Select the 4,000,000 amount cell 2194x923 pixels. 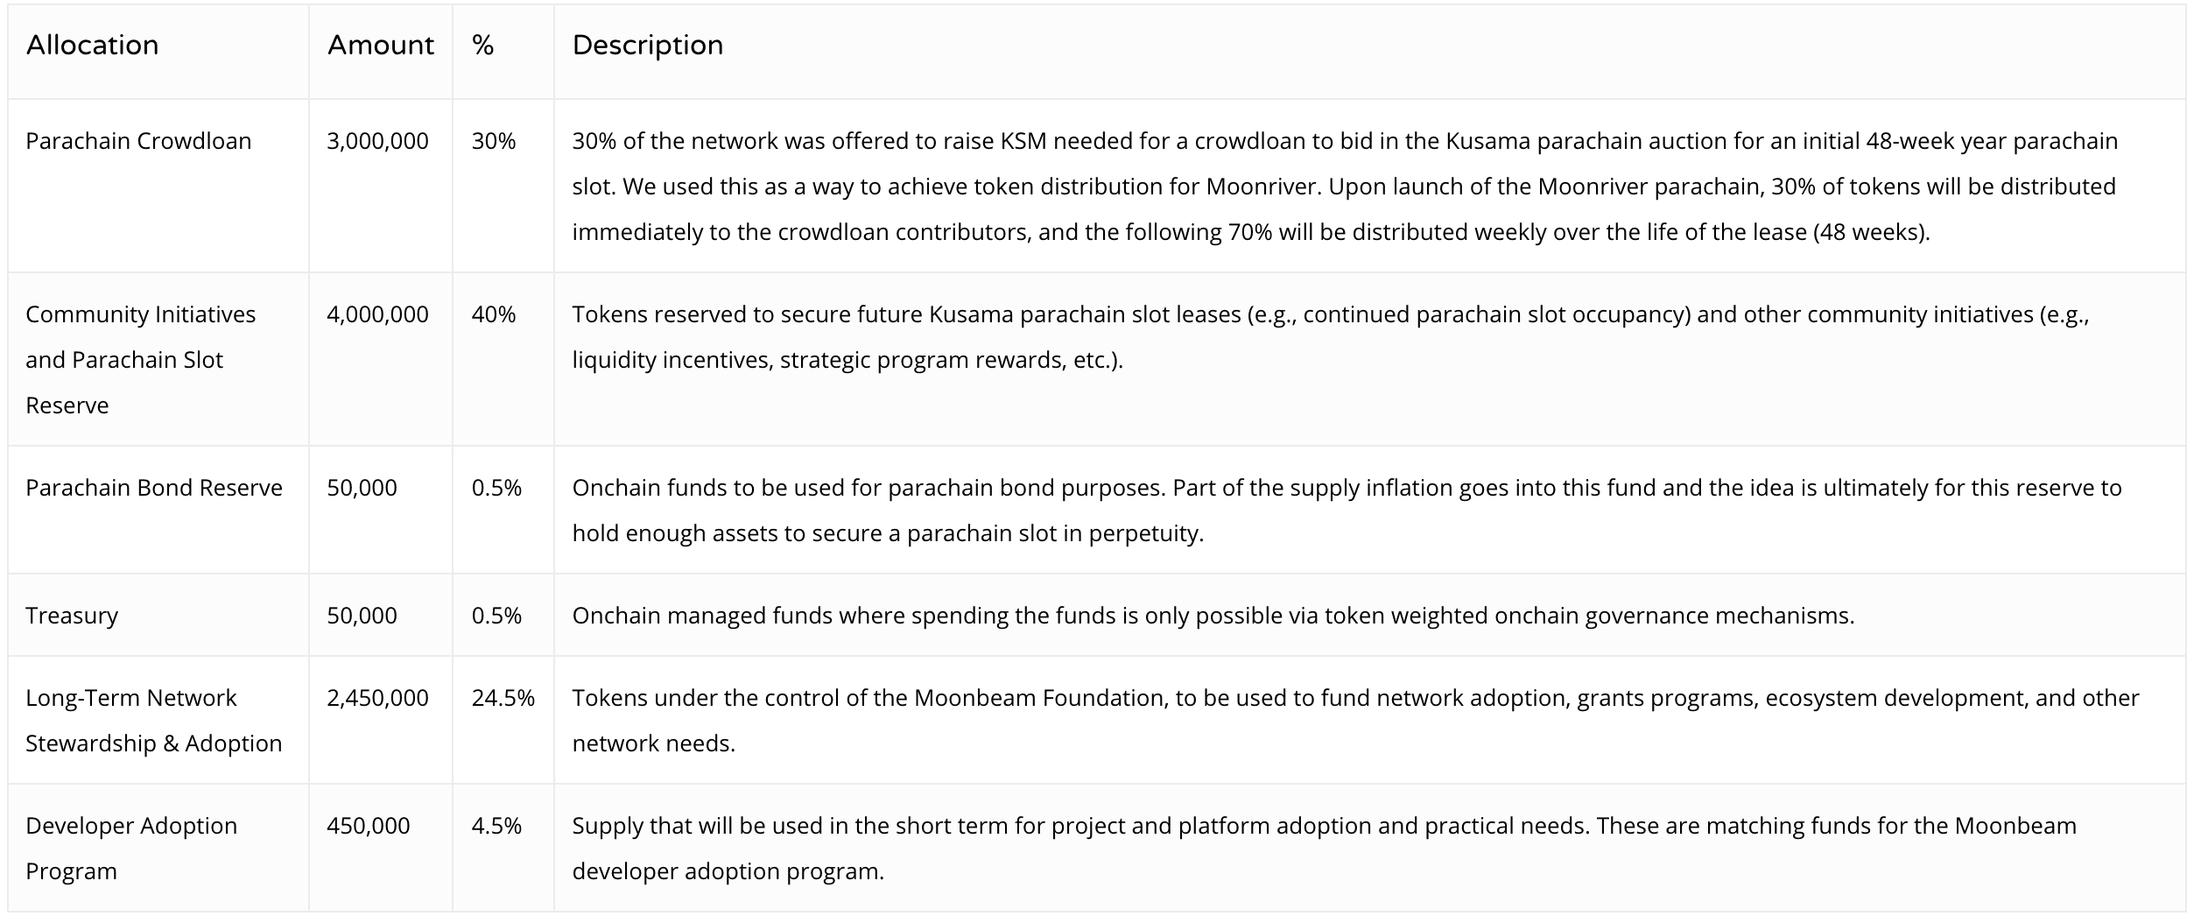377,314
